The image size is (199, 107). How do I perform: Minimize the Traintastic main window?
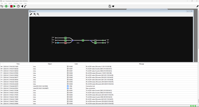point(187,1)
